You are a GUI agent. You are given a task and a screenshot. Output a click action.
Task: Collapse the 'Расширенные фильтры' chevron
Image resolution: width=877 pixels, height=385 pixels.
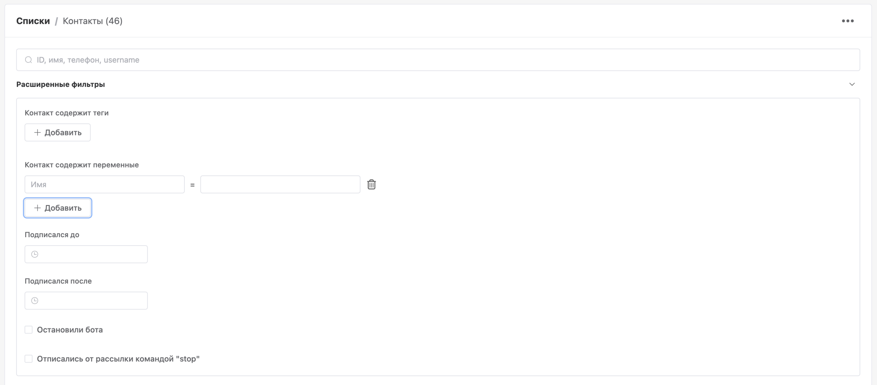click(852, 84)
